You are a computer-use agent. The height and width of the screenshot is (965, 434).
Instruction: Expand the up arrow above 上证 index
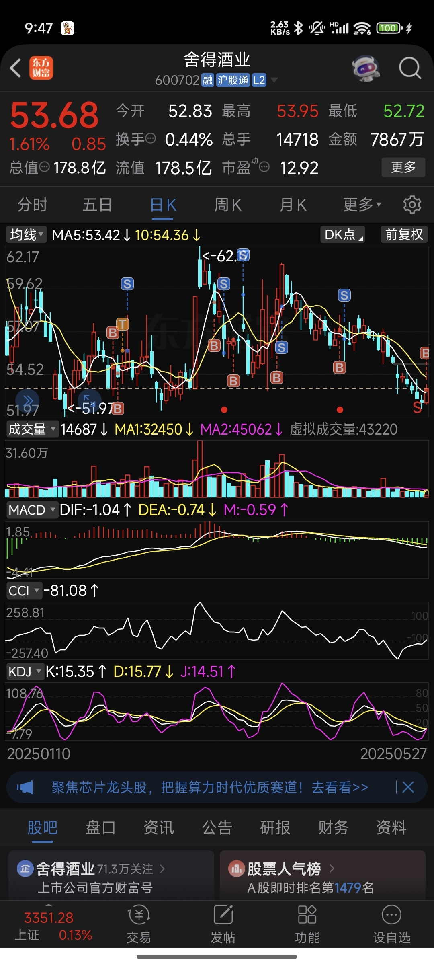point(49,905)
